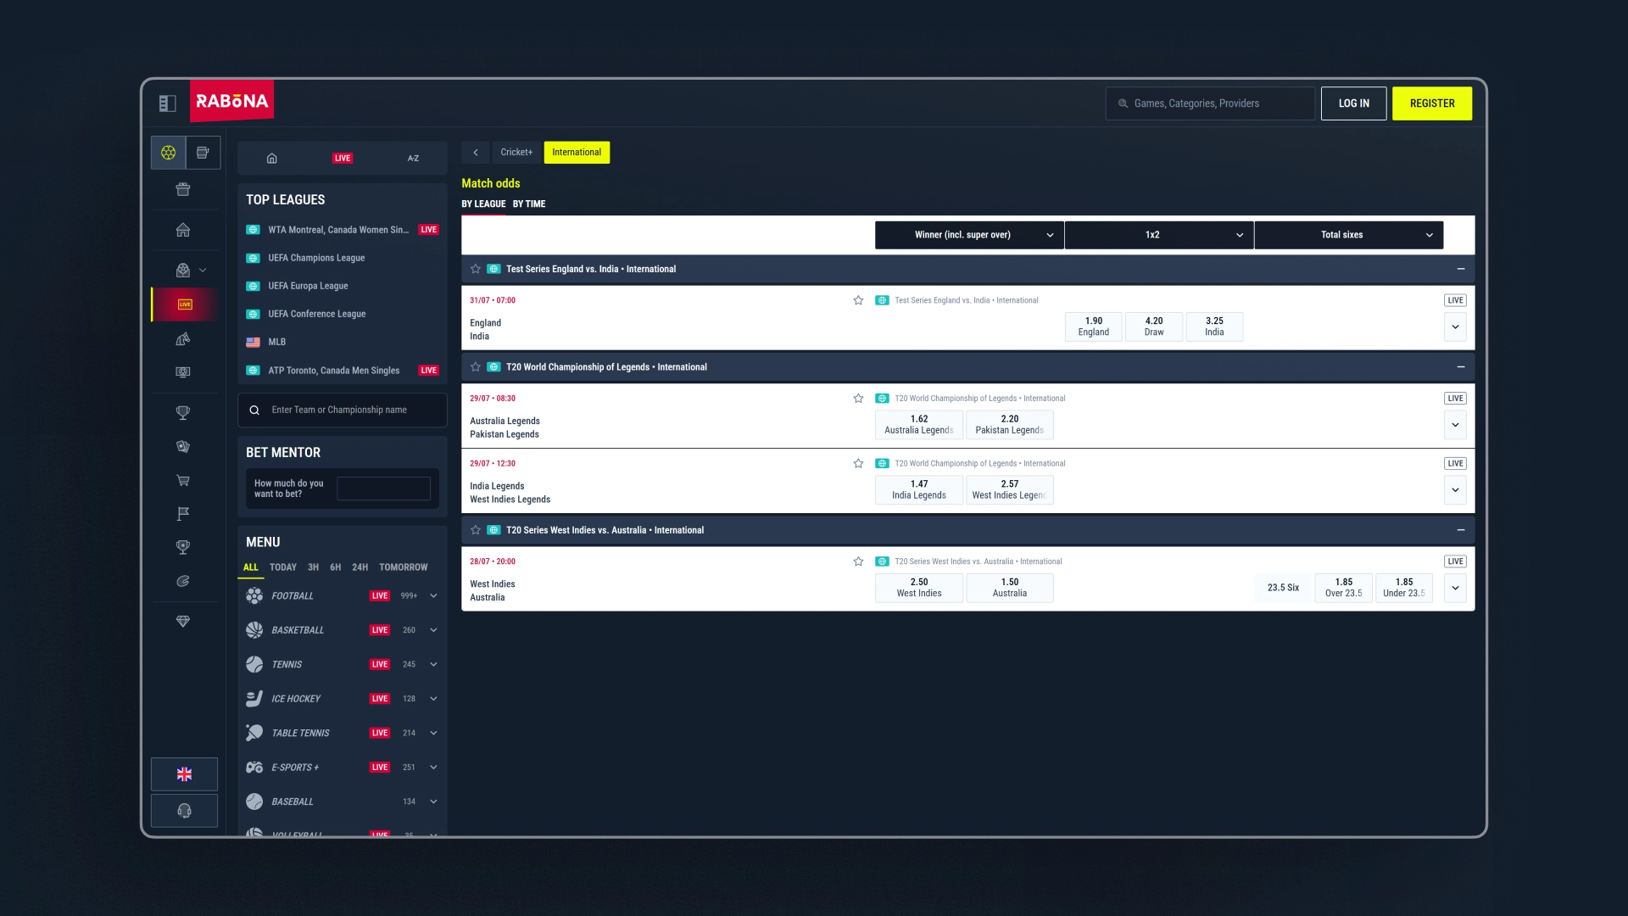
Task: Expand more markets for Australia Legends match
Action: click(x=1455, y=425)
